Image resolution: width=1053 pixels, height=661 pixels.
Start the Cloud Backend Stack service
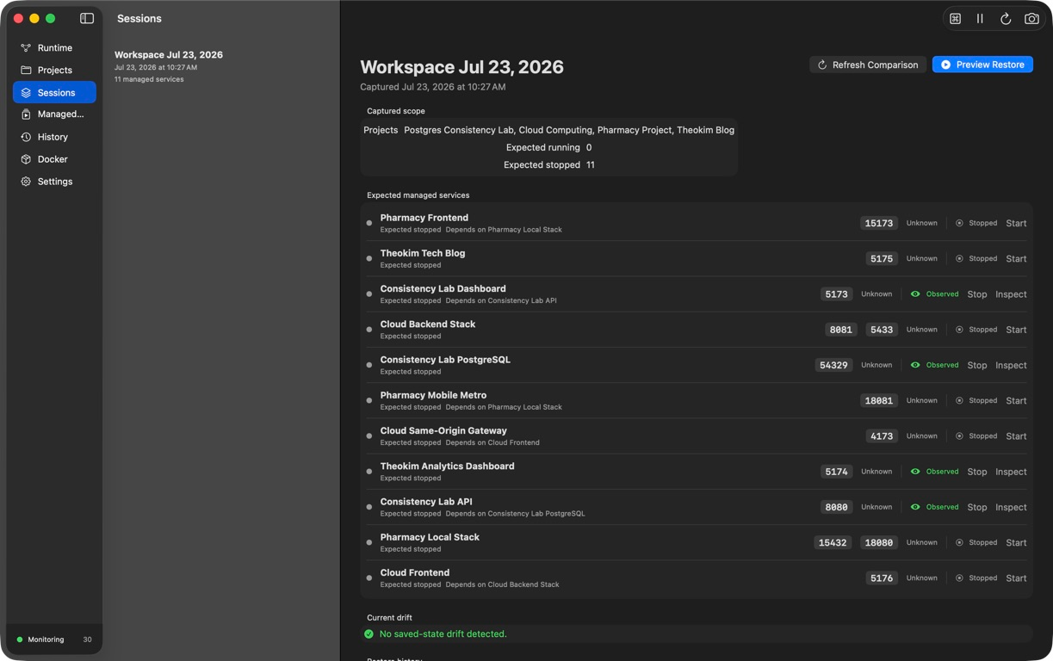[x=1016, y=330]
